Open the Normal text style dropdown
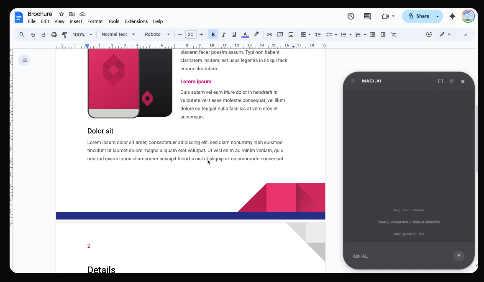This screenshot has height=282, width=484. tap(118, 34)
